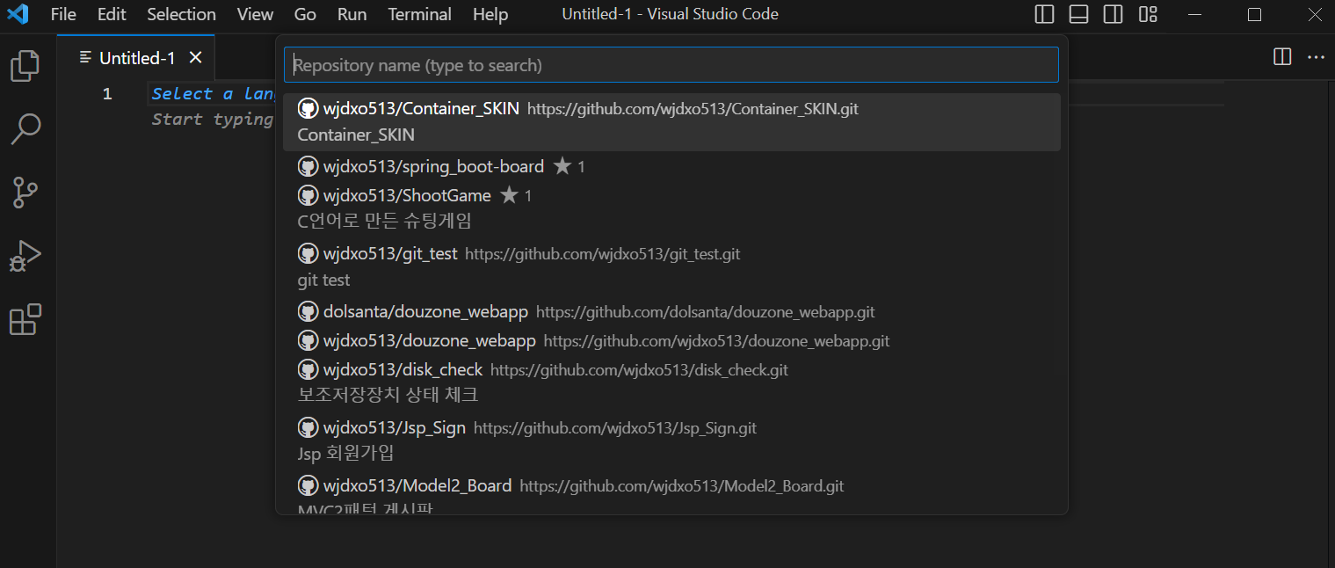Select the wjdxo513/Container_SKIN repository
The height and width of the screenshot is (568, 1335).
click(671, 122)
